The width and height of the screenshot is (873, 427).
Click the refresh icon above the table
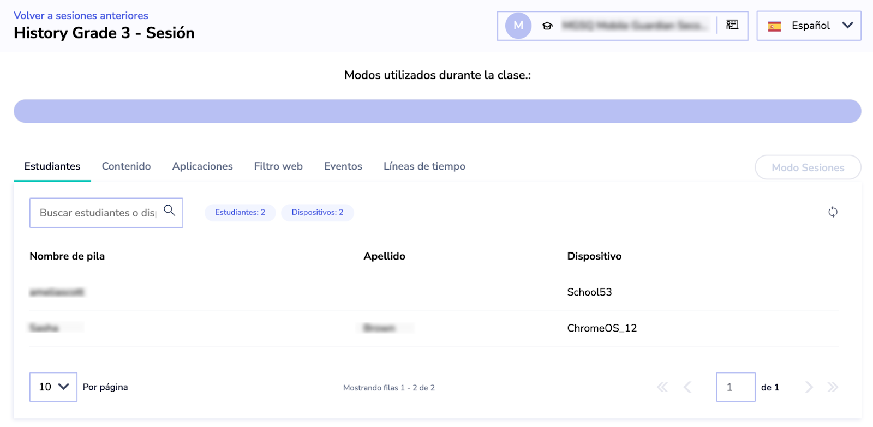tap(833, 212)
